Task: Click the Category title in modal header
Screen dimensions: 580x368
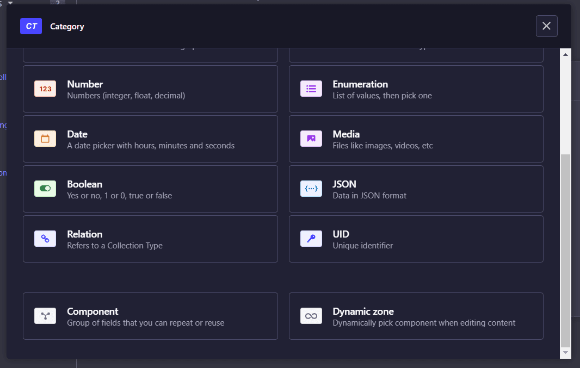Action: coord(67,27)
